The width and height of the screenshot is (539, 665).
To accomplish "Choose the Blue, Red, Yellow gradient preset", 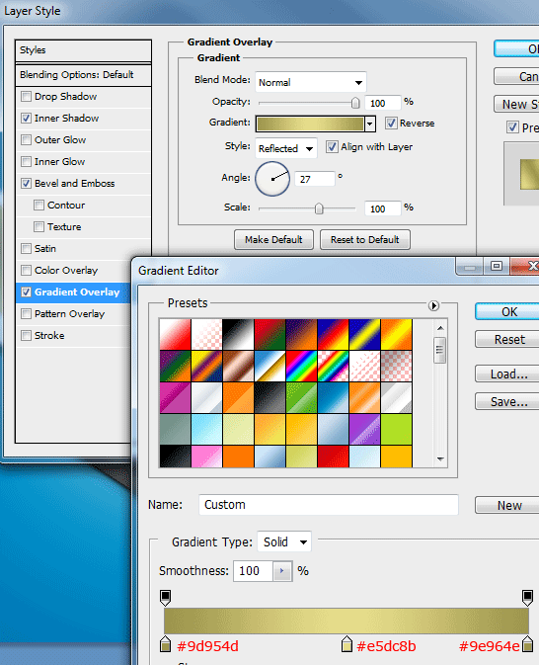I will click(x=333, y=335).
